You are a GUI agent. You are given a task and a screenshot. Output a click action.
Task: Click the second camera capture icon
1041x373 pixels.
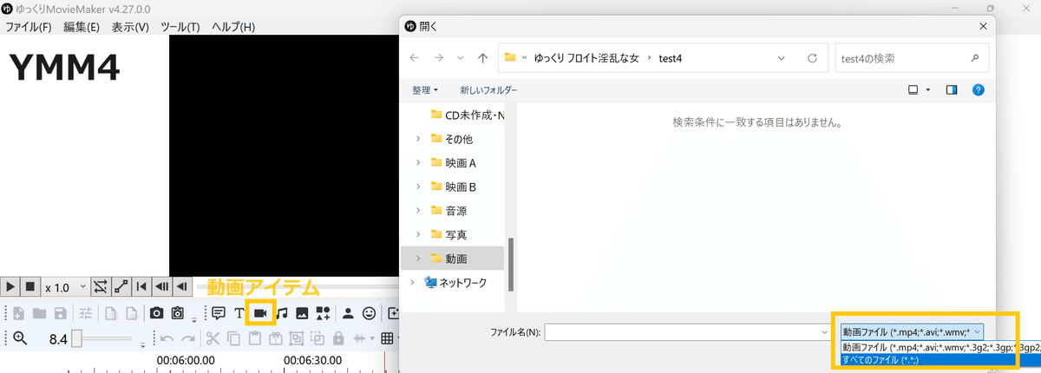pos(178,313)
